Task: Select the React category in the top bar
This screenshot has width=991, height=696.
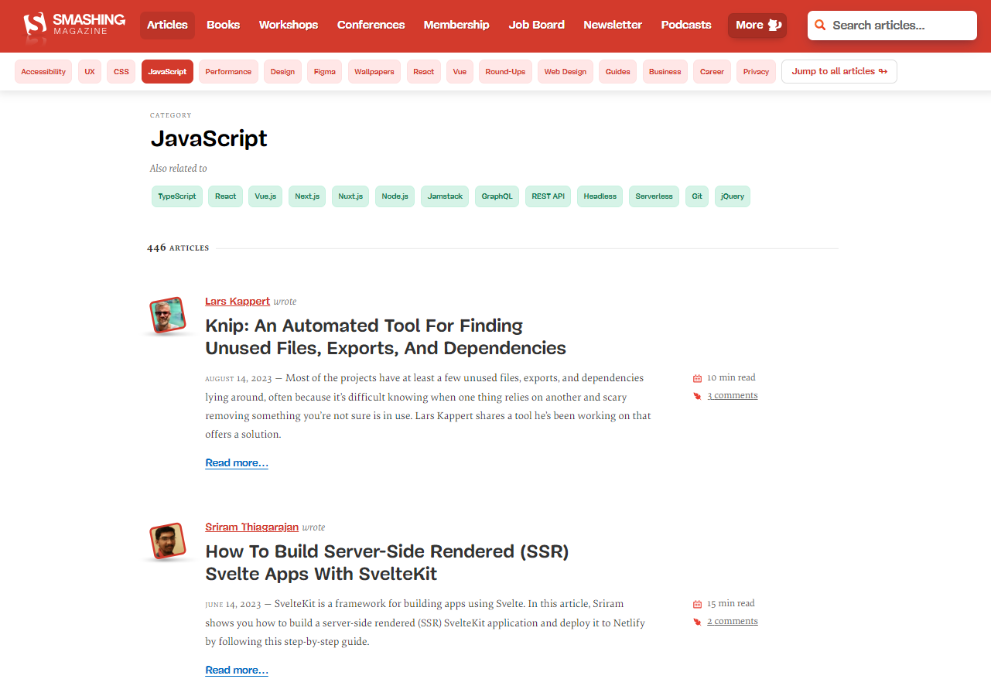Action: coord(424,72)
